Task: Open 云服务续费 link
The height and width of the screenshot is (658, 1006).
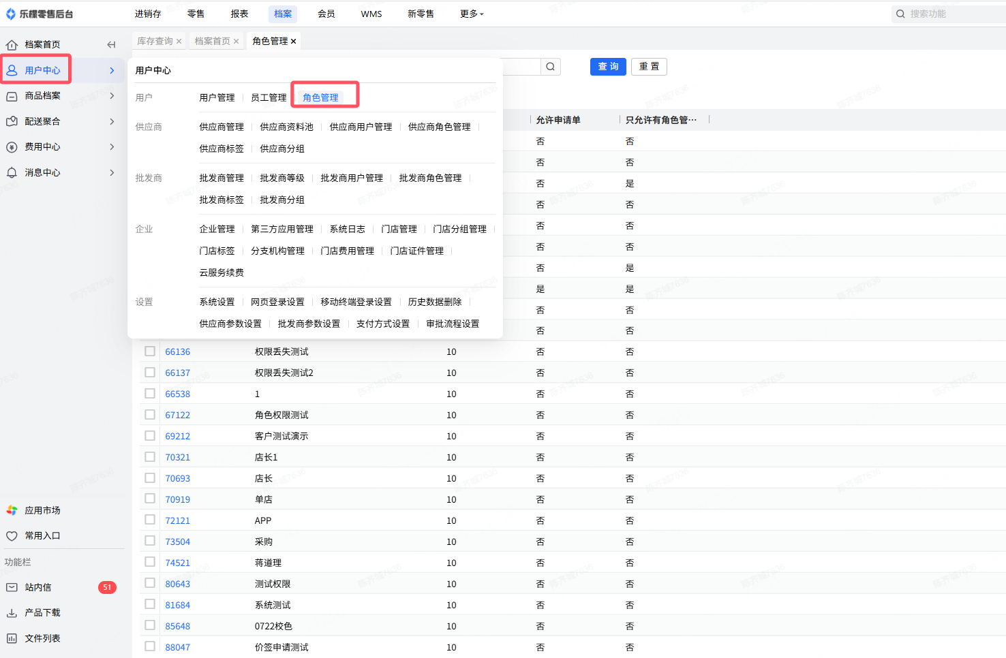Action: click(x=222, y=273)
